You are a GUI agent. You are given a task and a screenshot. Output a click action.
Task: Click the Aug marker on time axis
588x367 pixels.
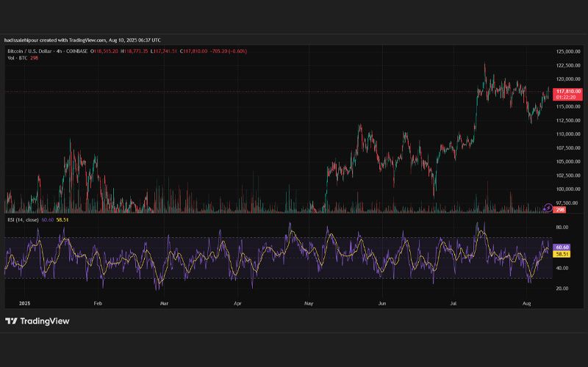tap(526, 303)
